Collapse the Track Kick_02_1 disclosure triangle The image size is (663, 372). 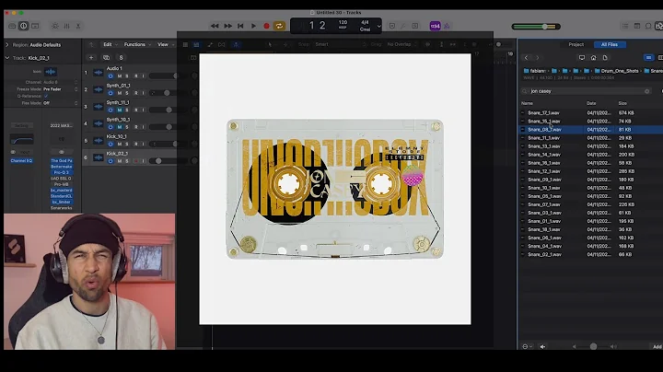click(x=6, y=58)
